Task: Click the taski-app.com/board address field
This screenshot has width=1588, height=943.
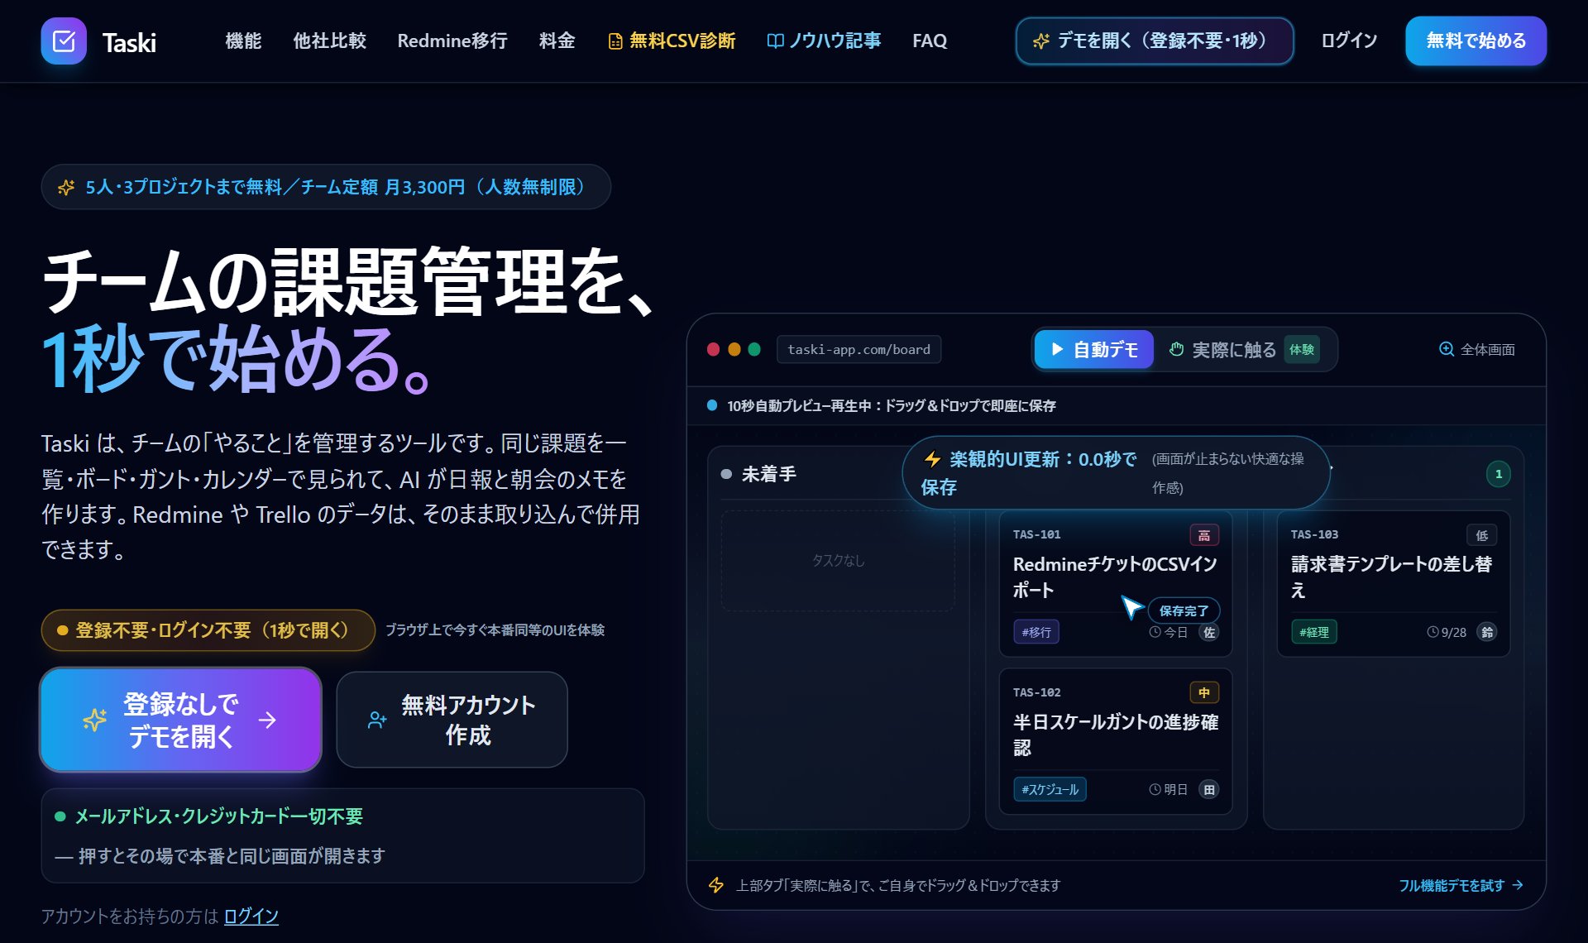Action: [859, 349]
